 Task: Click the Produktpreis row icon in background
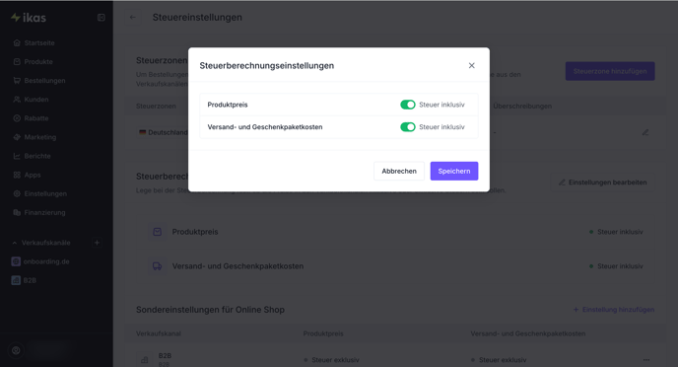158,232
